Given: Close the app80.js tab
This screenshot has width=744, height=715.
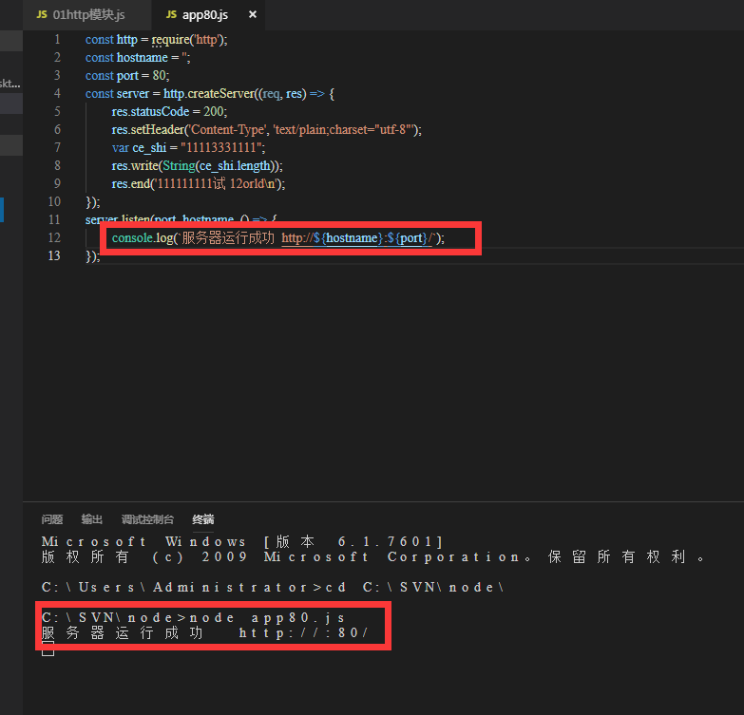Looking at the screenshot, I should (x=253, y=14).
